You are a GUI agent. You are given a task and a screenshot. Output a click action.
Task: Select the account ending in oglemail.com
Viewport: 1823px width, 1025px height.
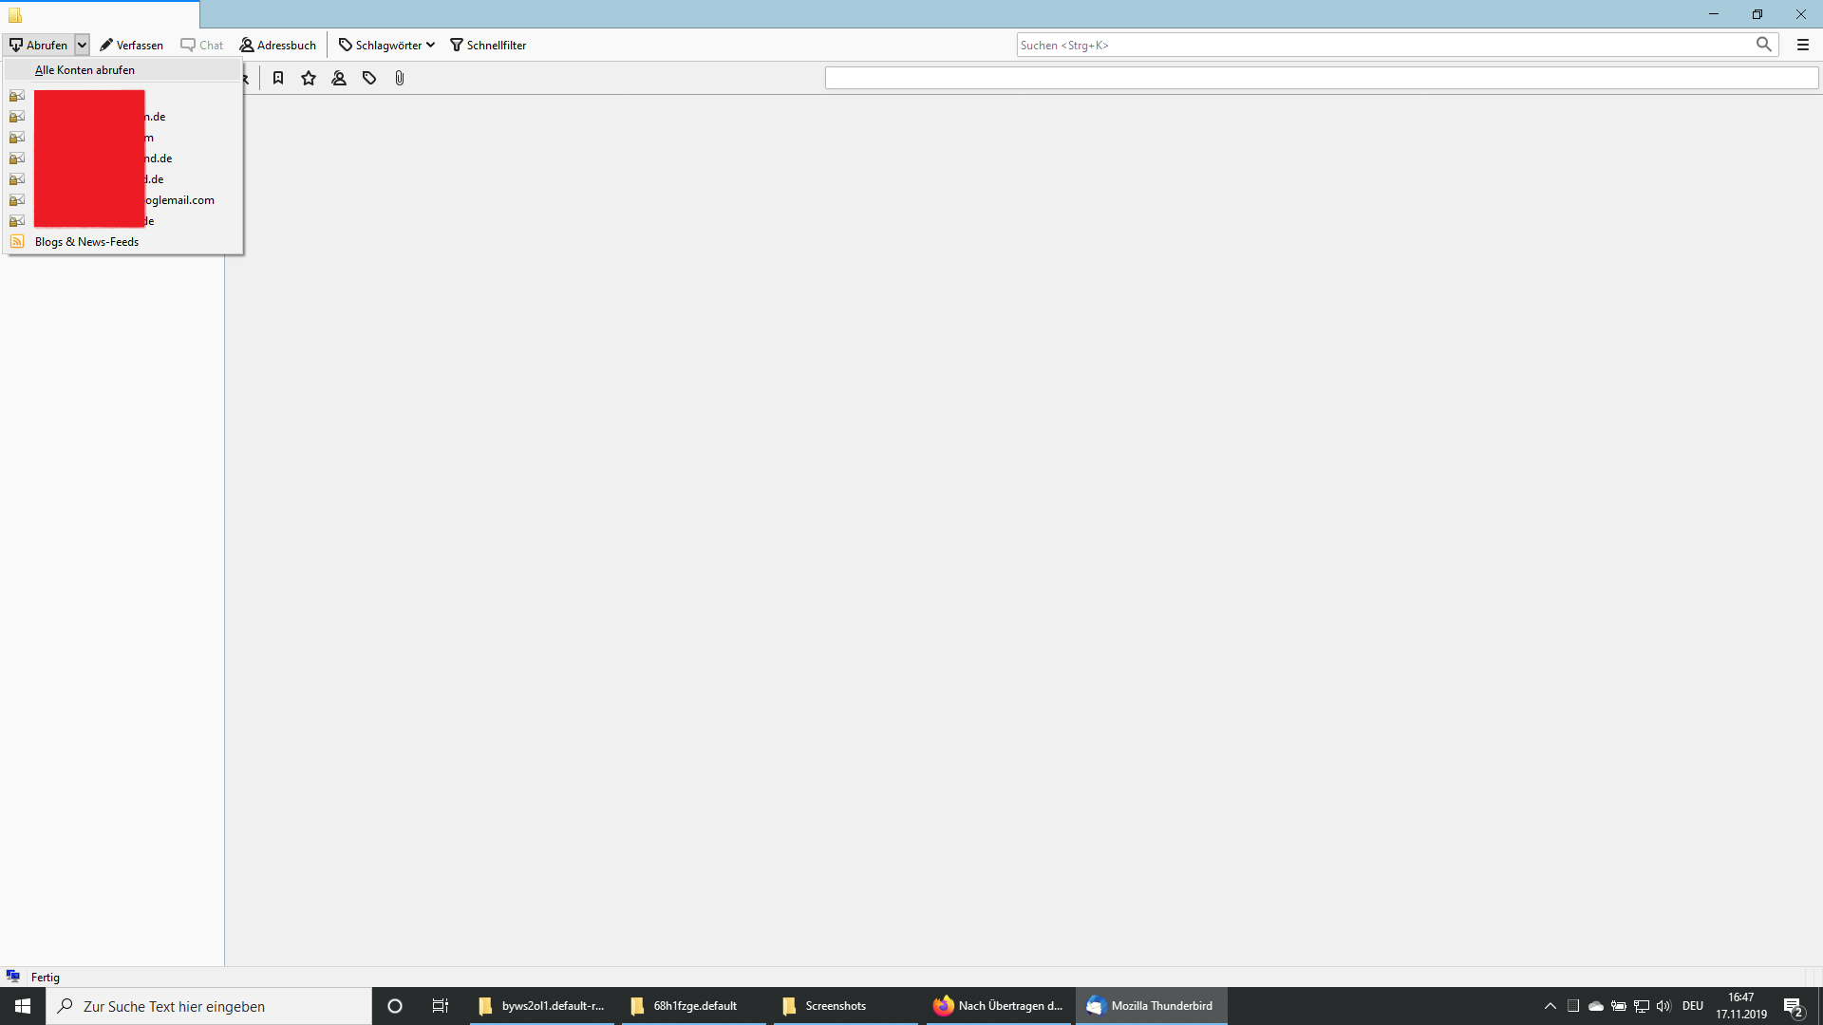(x=179, y=200)
